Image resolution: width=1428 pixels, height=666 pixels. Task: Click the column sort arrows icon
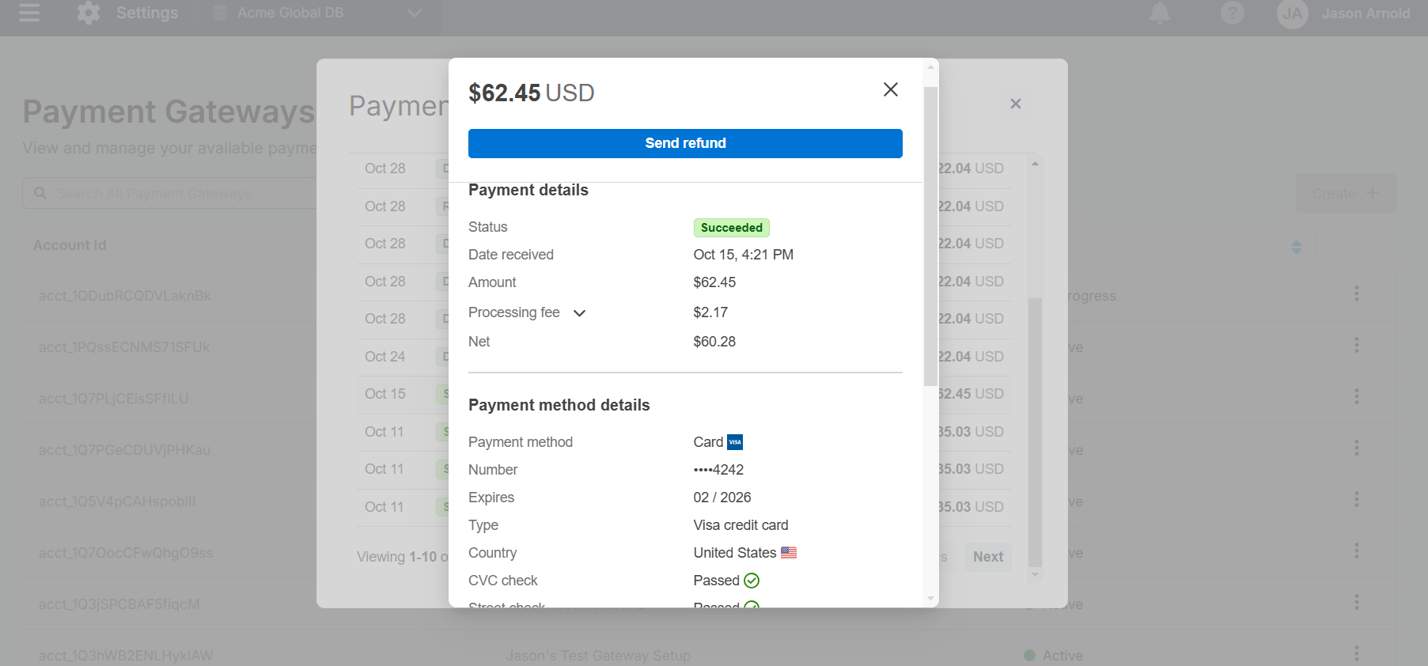pos(1297,247)
